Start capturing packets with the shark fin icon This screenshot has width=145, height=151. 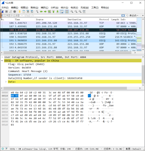click(2, 12)
